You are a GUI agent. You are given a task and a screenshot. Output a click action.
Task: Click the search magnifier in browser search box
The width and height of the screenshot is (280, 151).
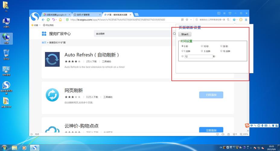point(228,20)
